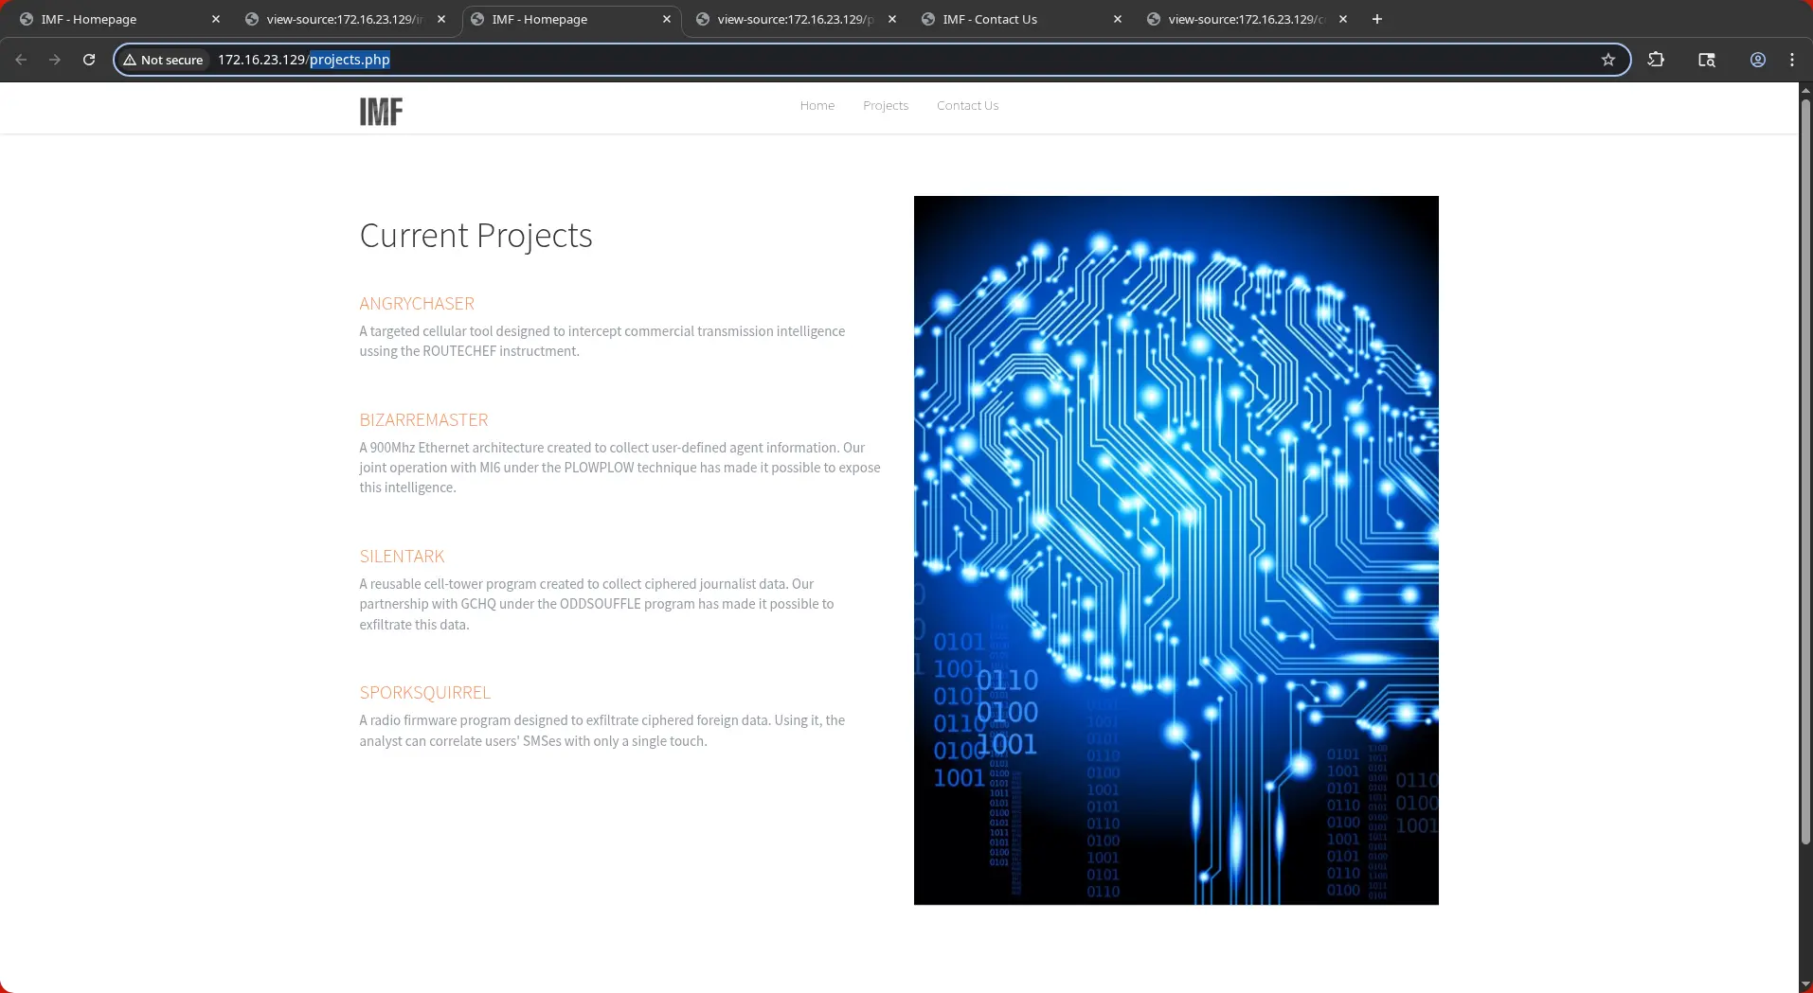This screenshot has height=993, width=1813.
Task: Bookmark this page with star icon
Action: click(x=1607, y=60)
